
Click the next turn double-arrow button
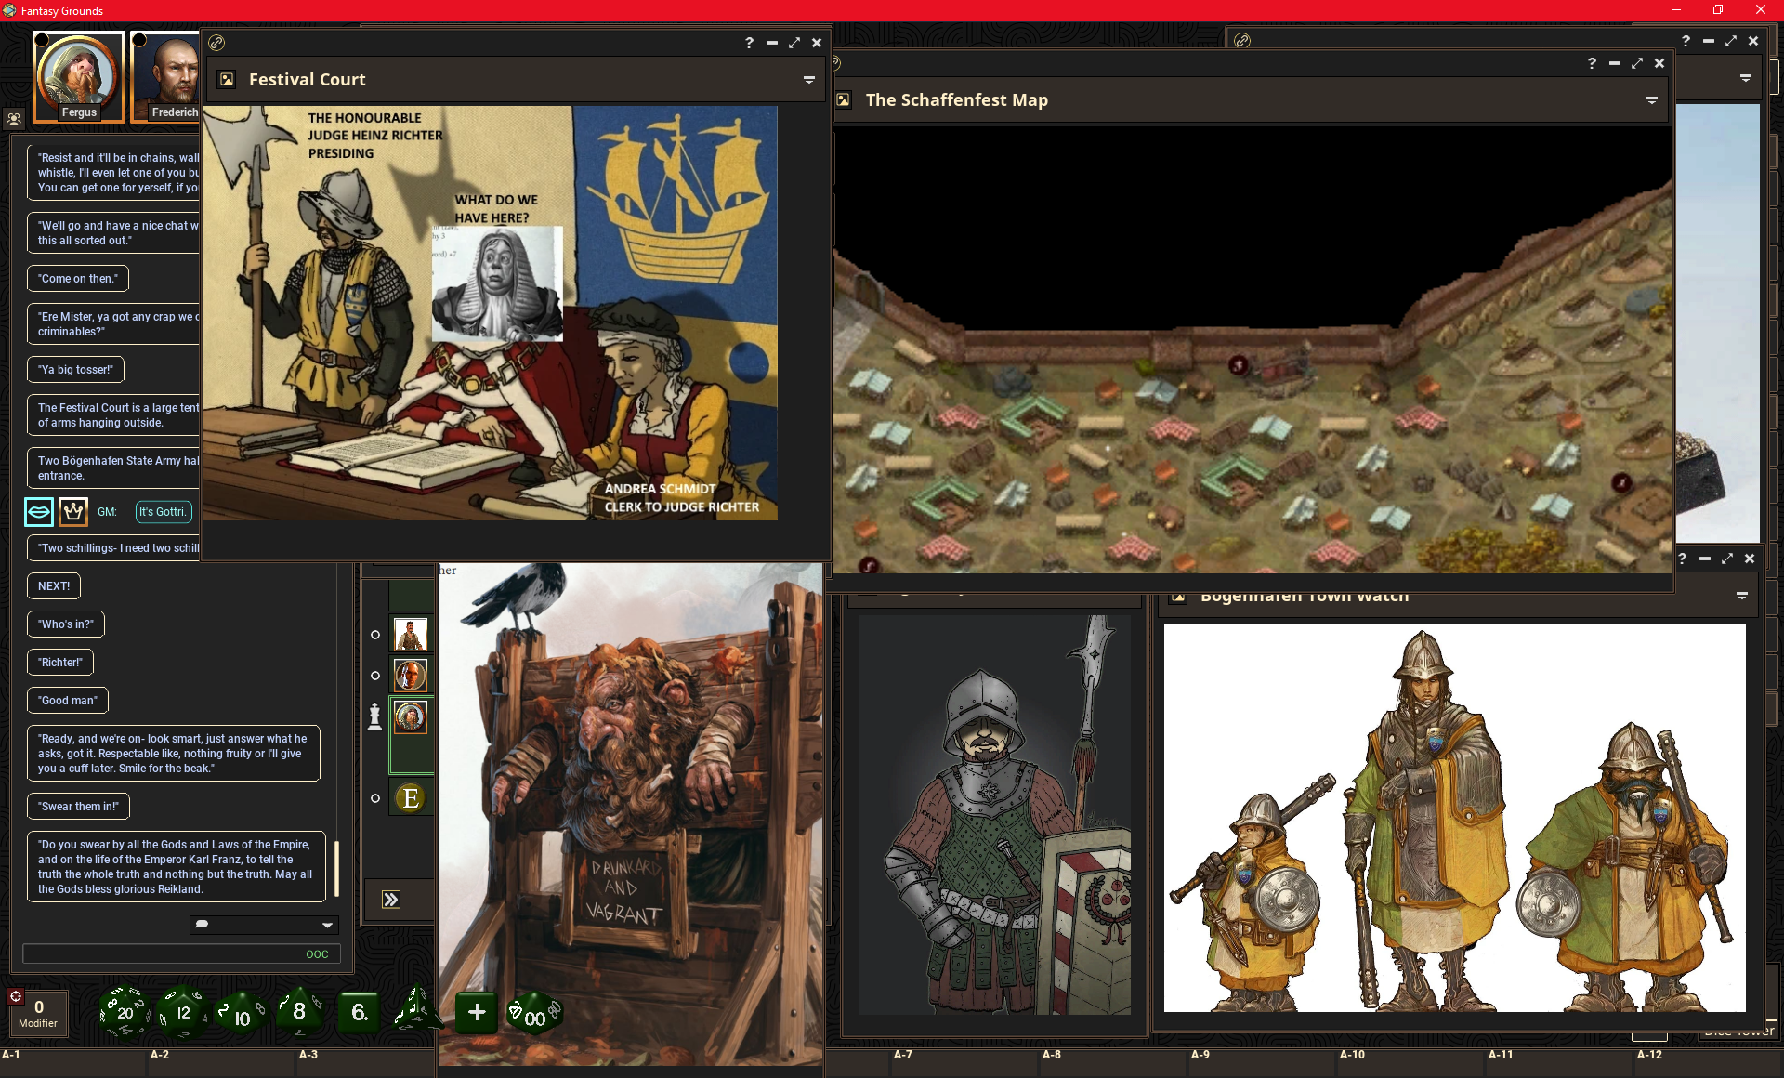pos(391,900)
